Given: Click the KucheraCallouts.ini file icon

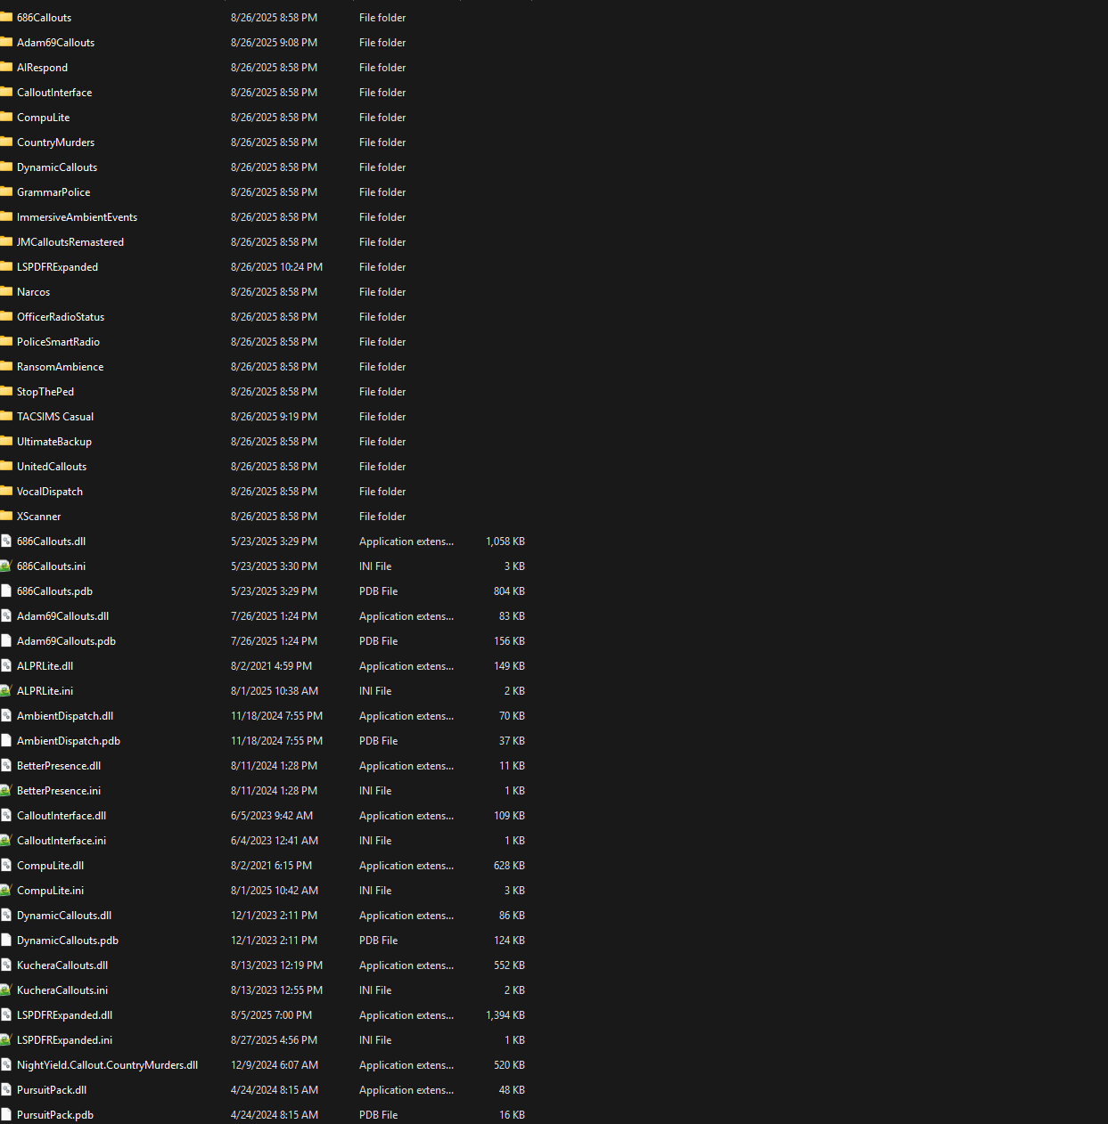Looking at the screenshot, I should point(5,990).
